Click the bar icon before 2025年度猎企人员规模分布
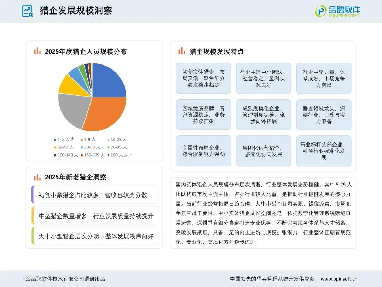 pos(37,51)
